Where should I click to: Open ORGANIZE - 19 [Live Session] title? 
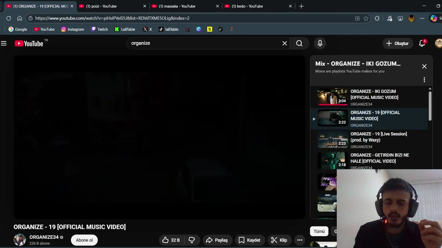378,137
